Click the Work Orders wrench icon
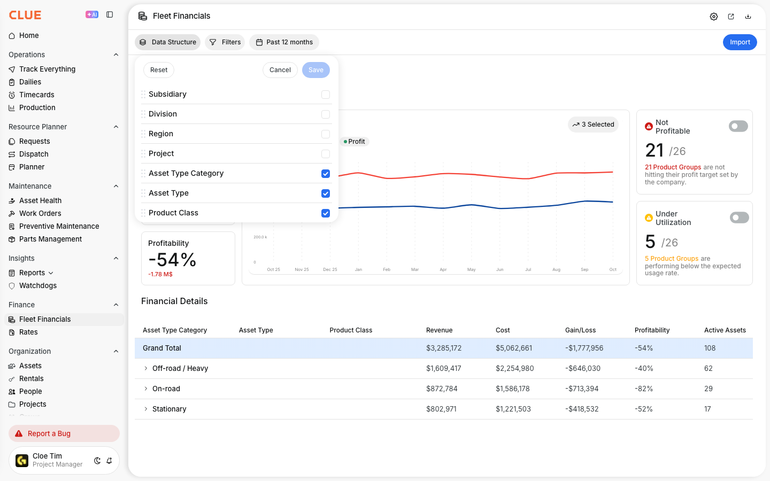The image size is (770, 481). 12,213
